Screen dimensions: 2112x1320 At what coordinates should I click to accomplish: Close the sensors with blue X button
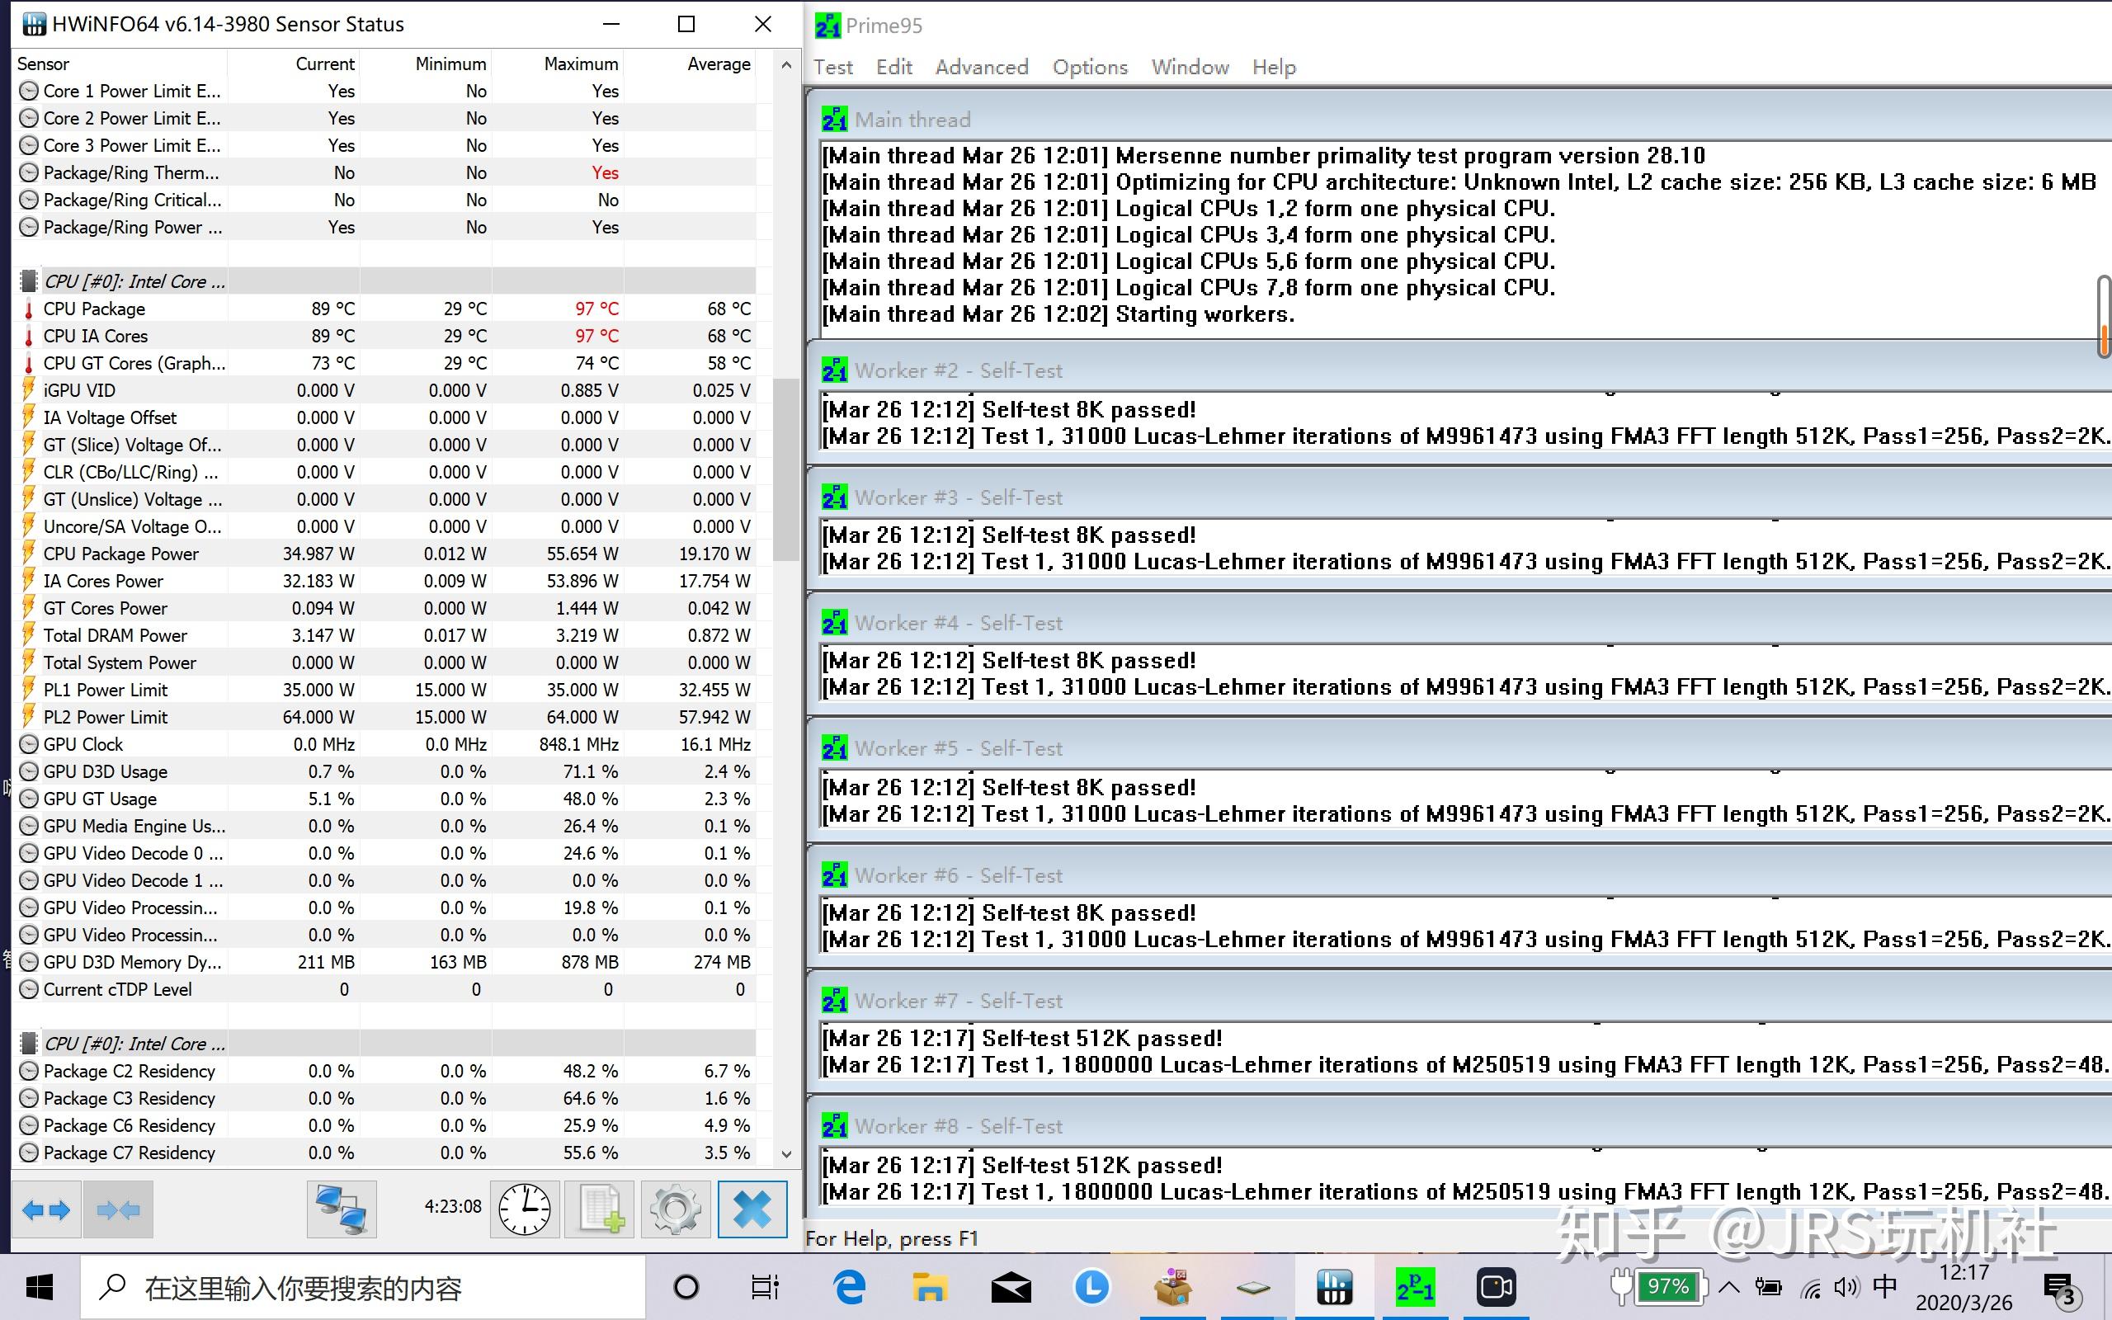(752, 1209)
